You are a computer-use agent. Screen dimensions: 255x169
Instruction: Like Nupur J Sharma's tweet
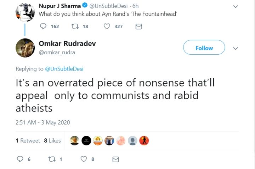[x=107, y=26]
